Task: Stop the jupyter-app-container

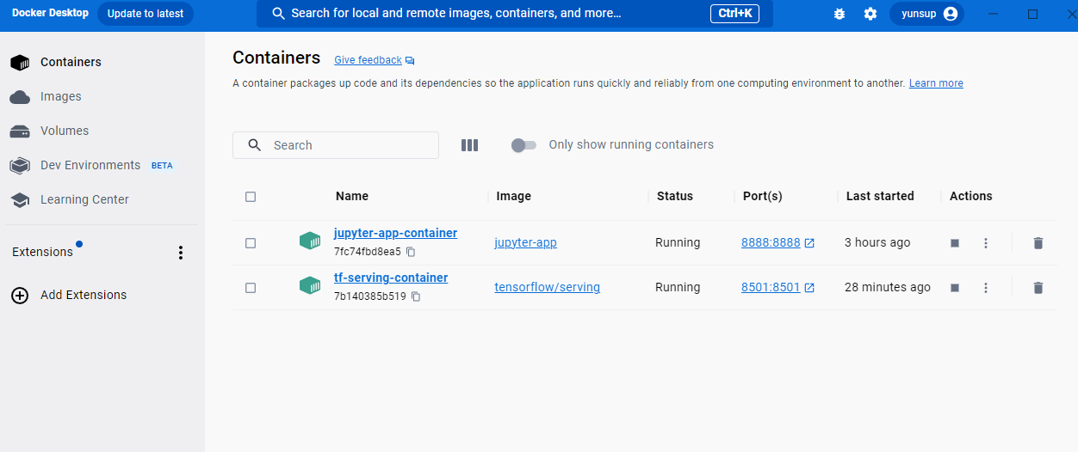Action: point(955,243)
